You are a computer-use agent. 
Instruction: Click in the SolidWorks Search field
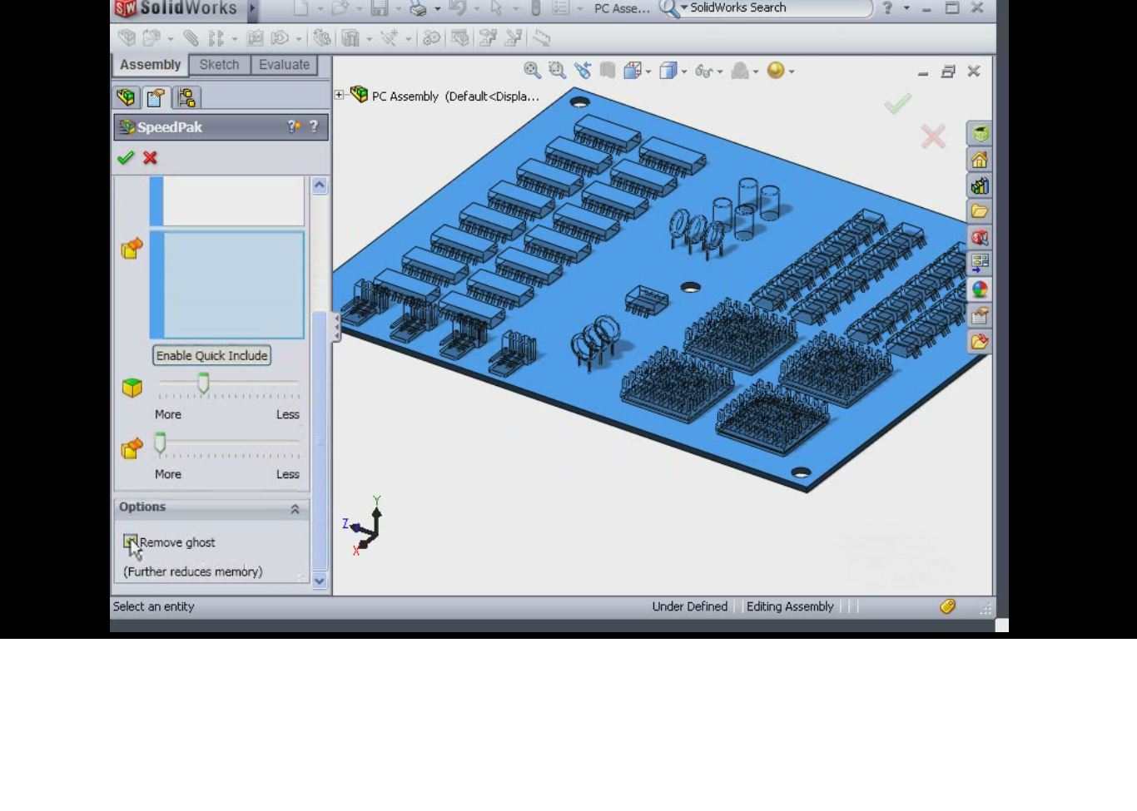click(x=774, y=8)
